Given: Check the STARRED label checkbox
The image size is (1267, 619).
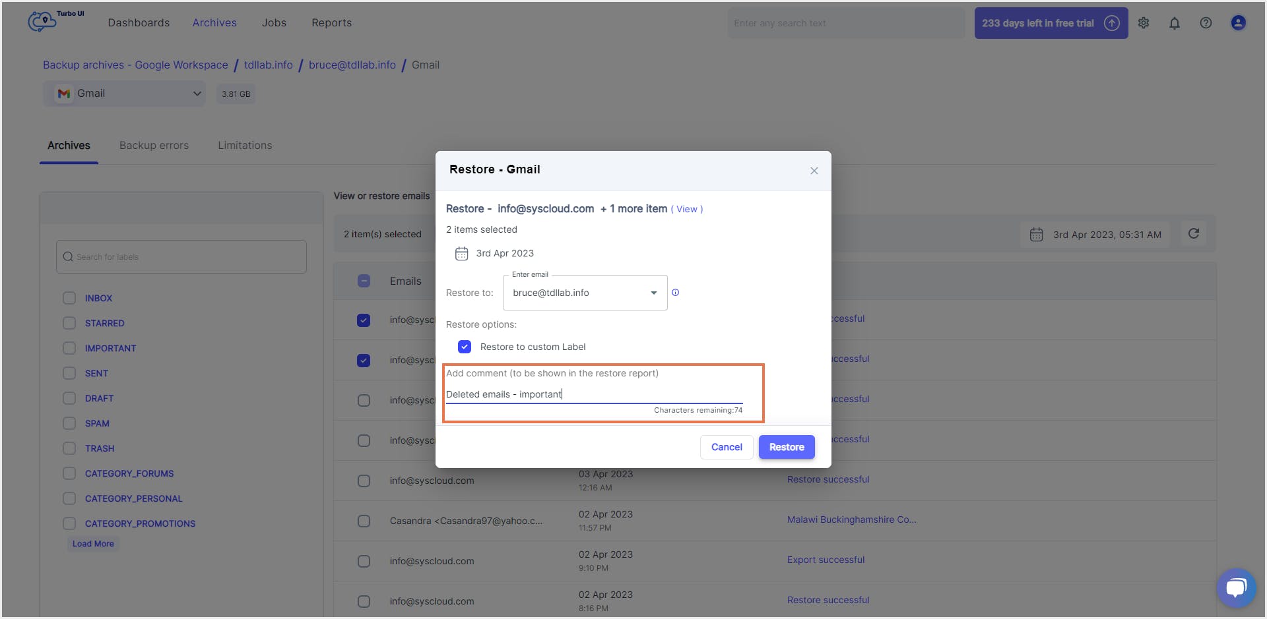Looking at the screenshot, I should (69, 323).
